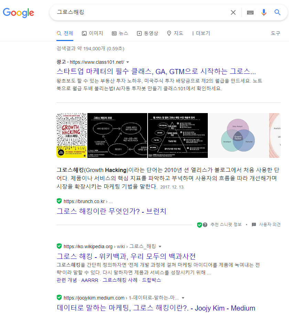Screen dimensions: 289x313
Task: Click the question mark help icon
Action: click(205, 225)
